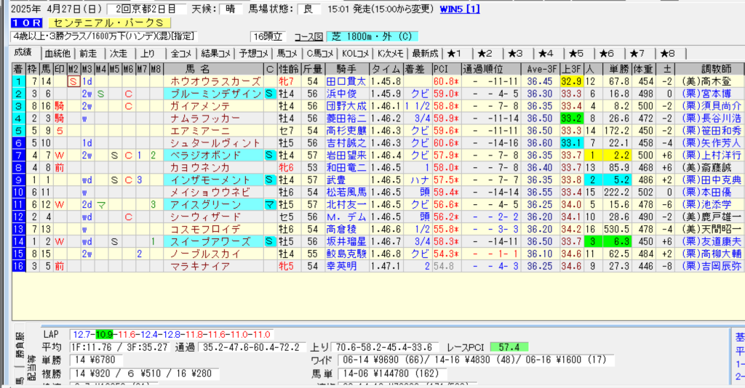This screenshot has width=745, height=388.
Task: Click the ★1 star tab
Action: [x=457, y=53]
